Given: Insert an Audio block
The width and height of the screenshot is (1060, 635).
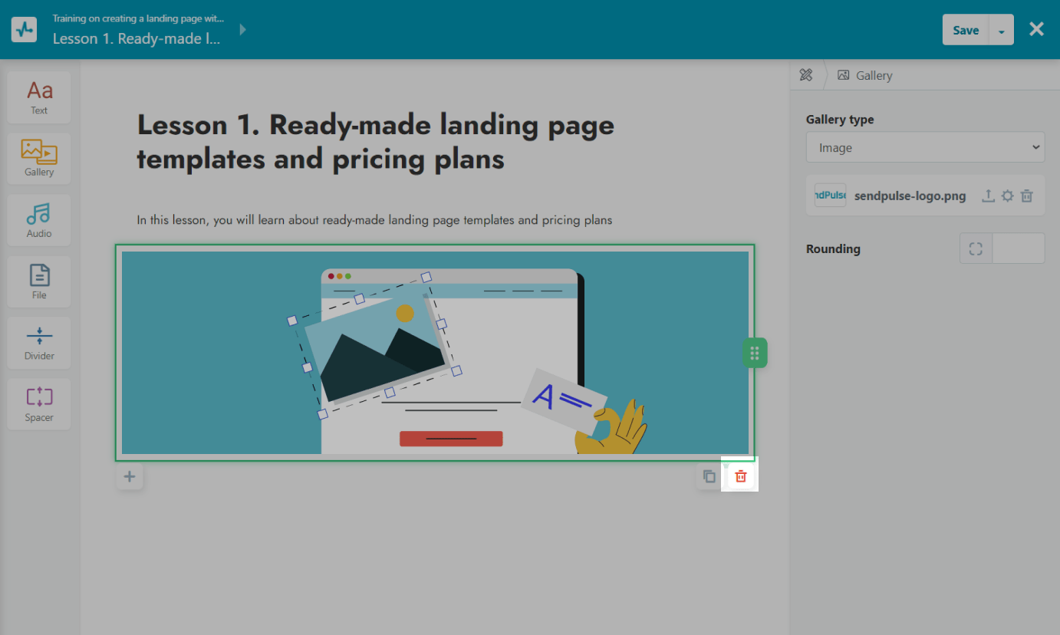Looking at the screenshot, I should [39, 220].
